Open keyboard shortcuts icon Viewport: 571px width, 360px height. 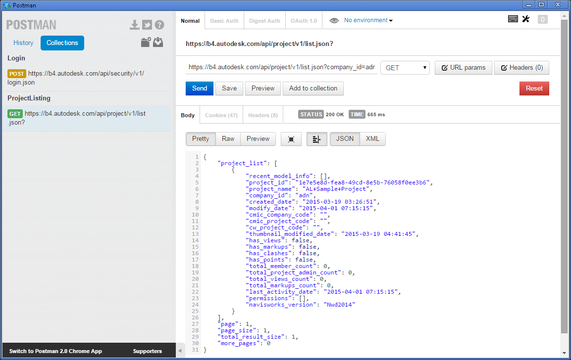[x=513, y=19]
